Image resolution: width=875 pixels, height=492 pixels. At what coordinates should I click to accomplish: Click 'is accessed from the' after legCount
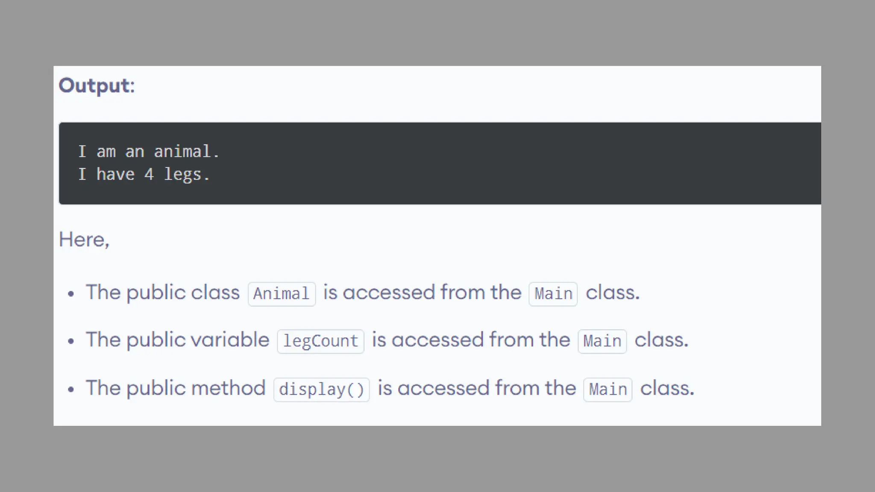[471, 340]
